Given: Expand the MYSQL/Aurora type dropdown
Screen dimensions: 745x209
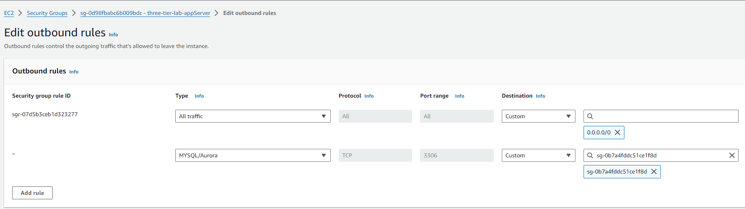Looking at the screenshot, I should click(253, 155).
